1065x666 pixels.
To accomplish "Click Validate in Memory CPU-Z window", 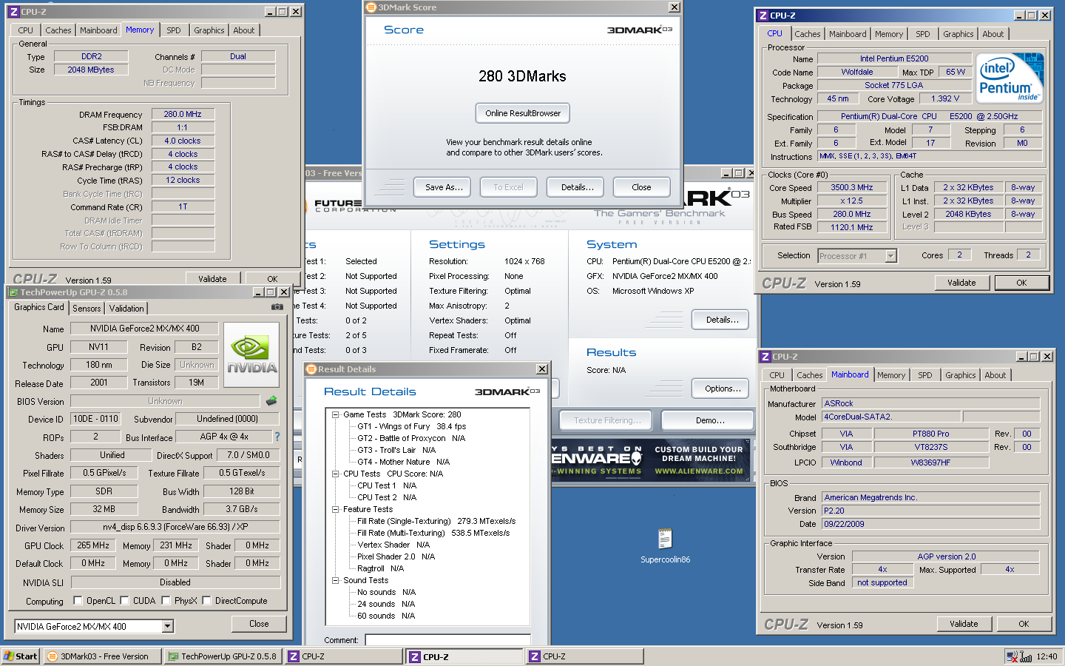I will point(212,278).
